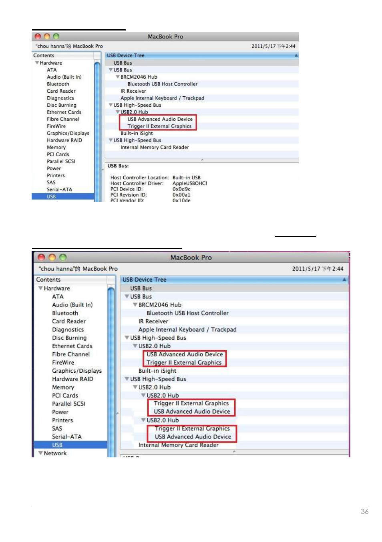This screenshot has width=382, height=542.
Task: Select Graphics/Displays in lower window
Action: tap(77, 371)
